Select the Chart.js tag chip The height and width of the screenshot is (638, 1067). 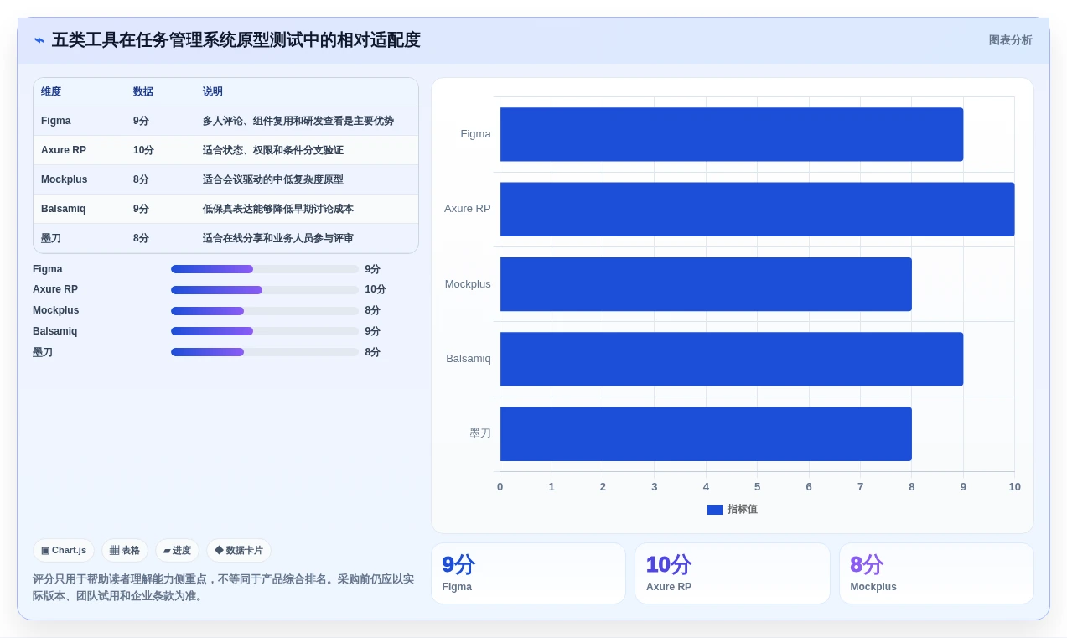64,551
